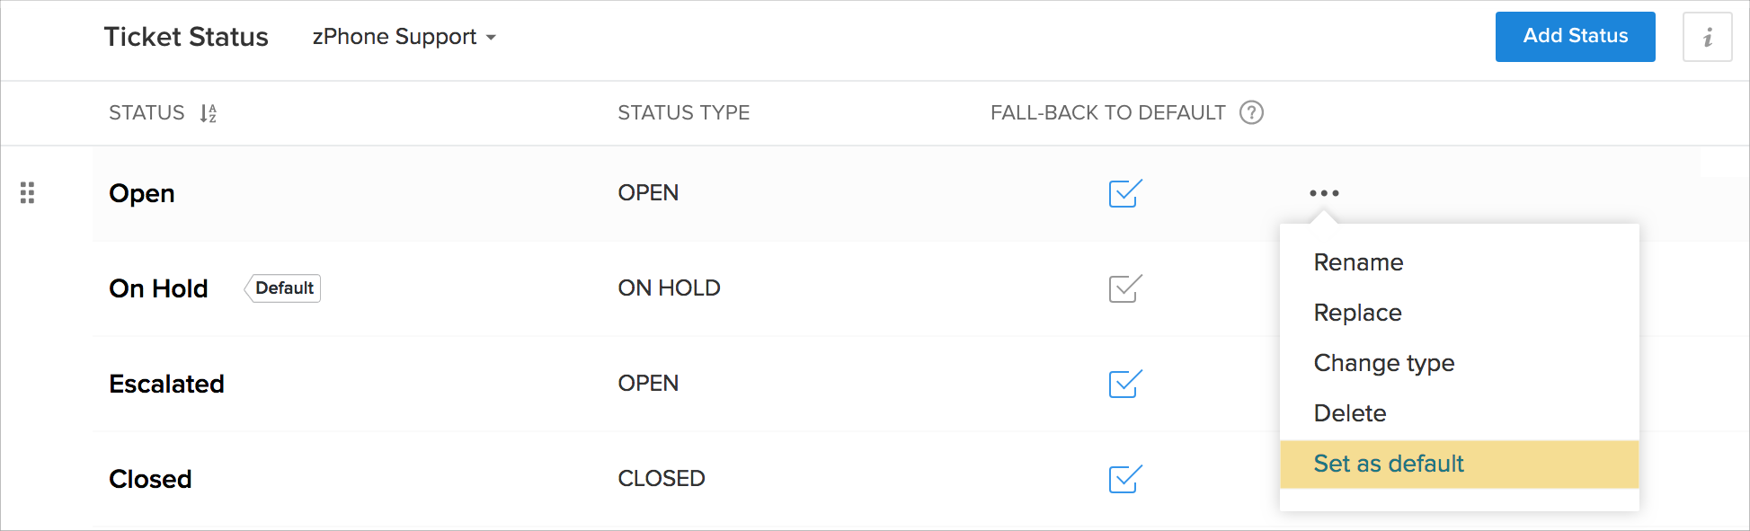The image size is (1750, 531).
Task: Select Rename from the context menu
Action: [1358, 262]
